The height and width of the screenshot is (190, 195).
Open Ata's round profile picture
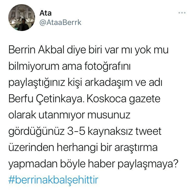pyautogui.click(x=22, y=17)
